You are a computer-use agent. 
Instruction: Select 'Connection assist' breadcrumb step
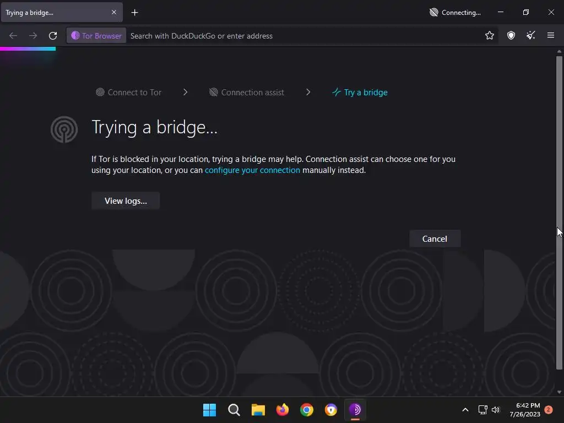tap(246, 93)
